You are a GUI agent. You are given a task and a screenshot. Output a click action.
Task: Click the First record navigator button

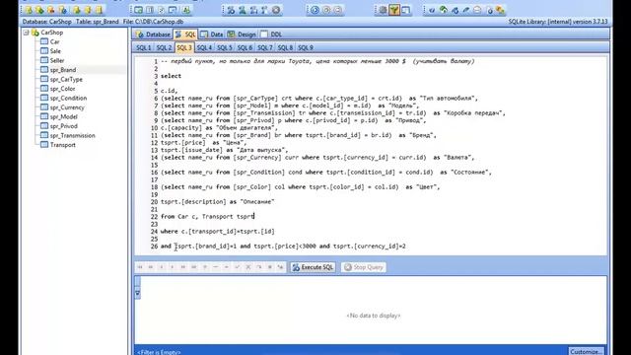(x=140, y=267)
